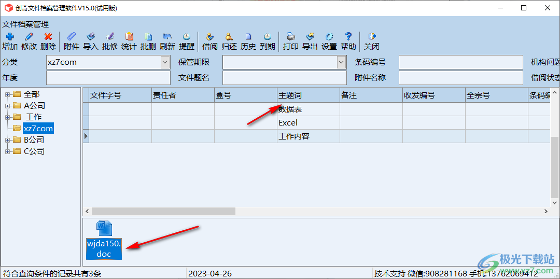Click the 2023-04-26 date in status bar
The height and width of the screenshot is (279, 560).
click(x=210, y=274)
